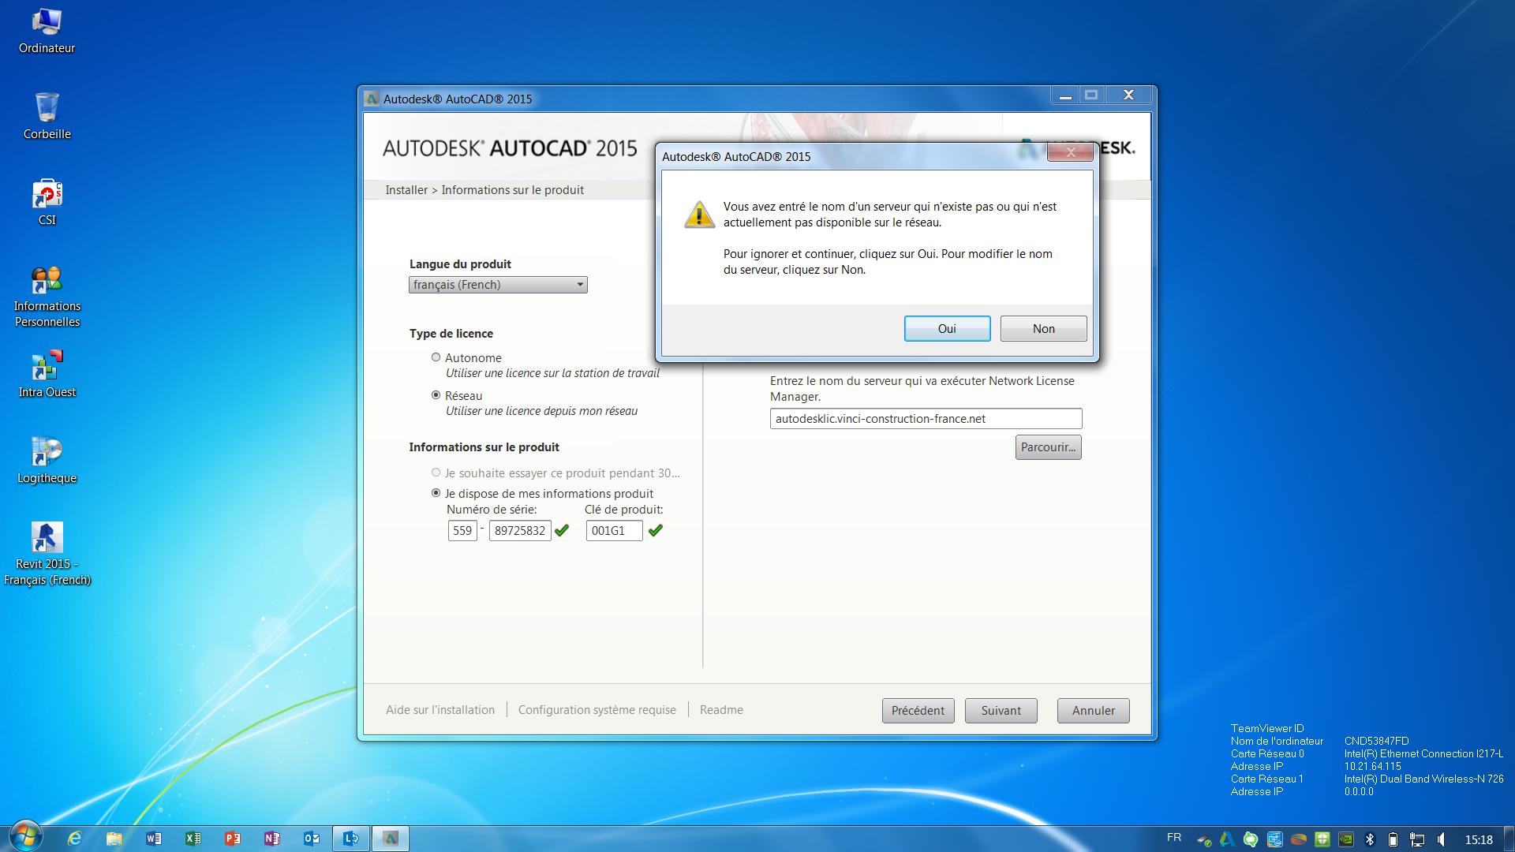Click the green shield security tray icon
Screen dimensions: 1515x852
(x=1322, y=839)
